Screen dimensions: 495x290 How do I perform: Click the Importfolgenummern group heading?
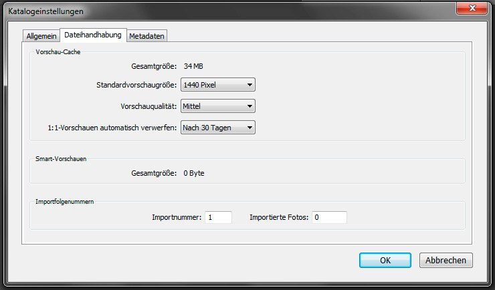pos(64,202)
